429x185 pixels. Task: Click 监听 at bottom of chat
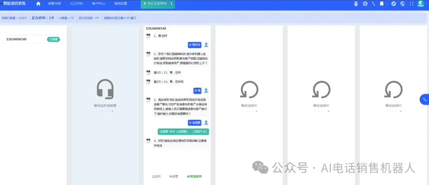click(x=157, y=177)
